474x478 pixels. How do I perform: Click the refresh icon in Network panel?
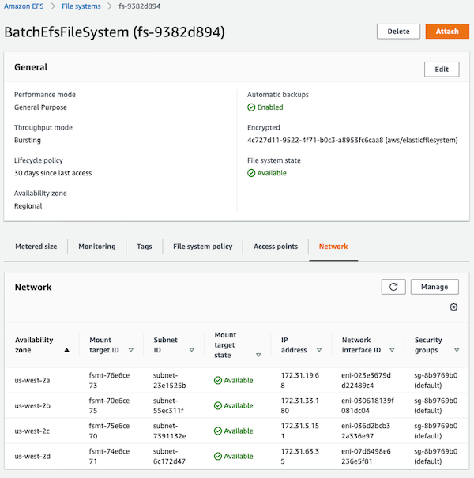tap(393, 287)
